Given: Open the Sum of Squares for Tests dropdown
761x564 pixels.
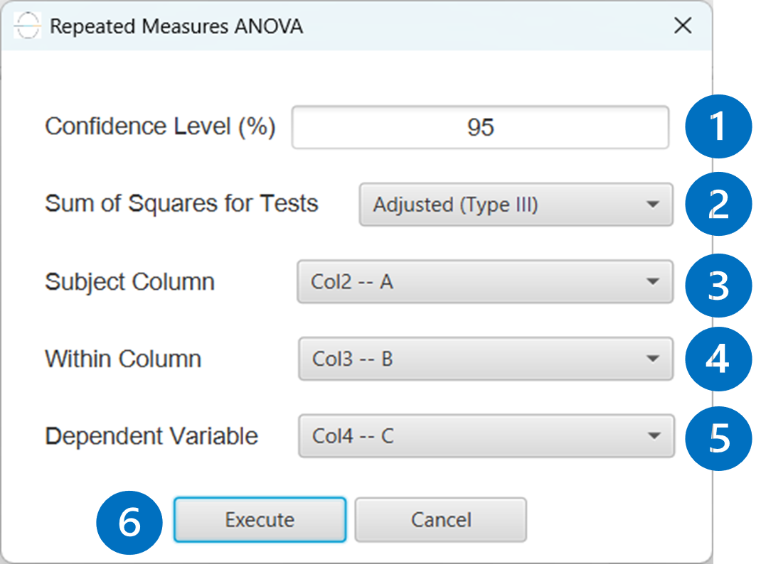Looking at the screenshot, I should pyautogui.click(x=516, y=205).
